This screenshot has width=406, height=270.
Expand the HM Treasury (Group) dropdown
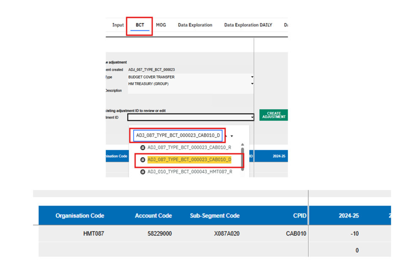point(252,84)
